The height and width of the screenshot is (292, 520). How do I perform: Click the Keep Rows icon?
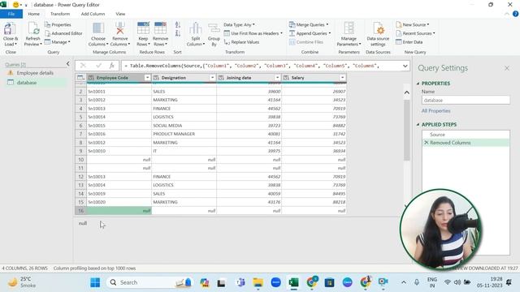(143, 28)
